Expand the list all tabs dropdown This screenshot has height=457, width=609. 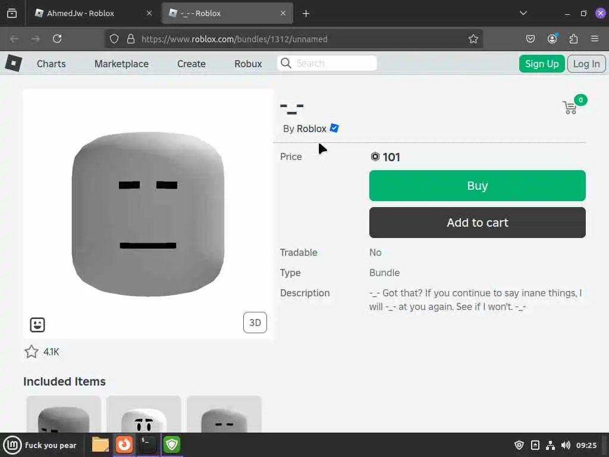pyautogui.click(x=523, y=13)
